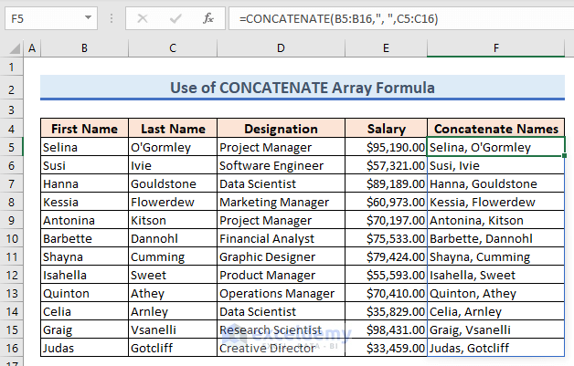Image resolution: width=574 pixels, height=366 pixels.
Task: Click the Enter checkmark icon in formula bar
Action: [176, 17]
